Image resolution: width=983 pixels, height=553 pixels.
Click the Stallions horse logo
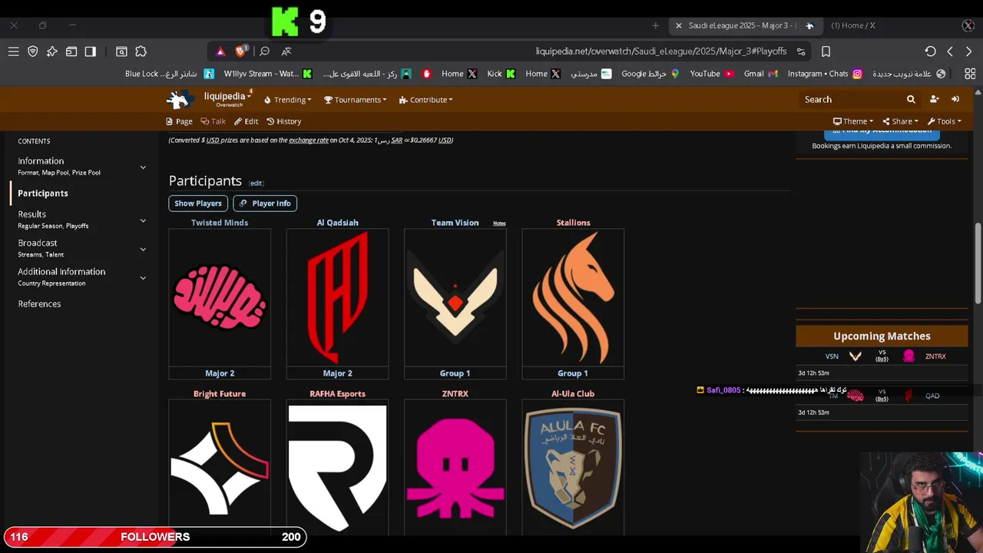(573, 298)
